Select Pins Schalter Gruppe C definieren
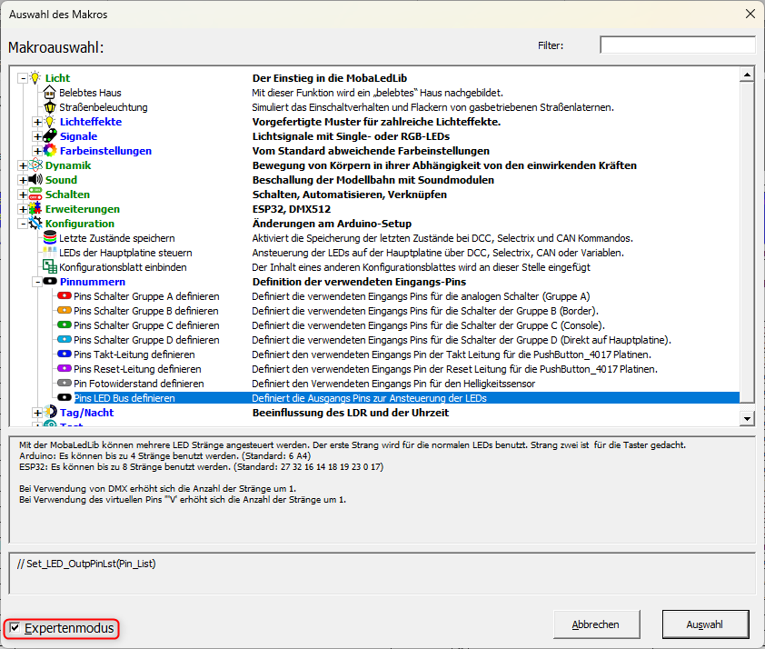This screenshot has width=765, height=649. 146,325
